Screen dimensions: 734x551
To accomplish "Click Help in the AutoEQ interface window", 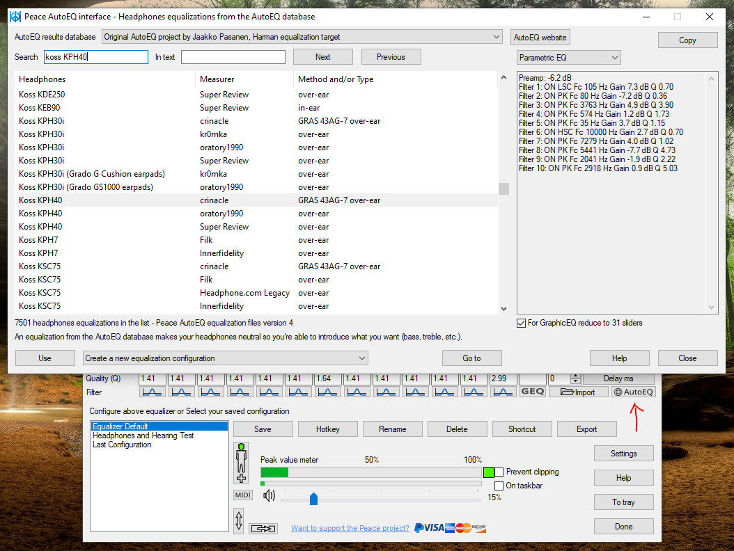I will [619, 358].
